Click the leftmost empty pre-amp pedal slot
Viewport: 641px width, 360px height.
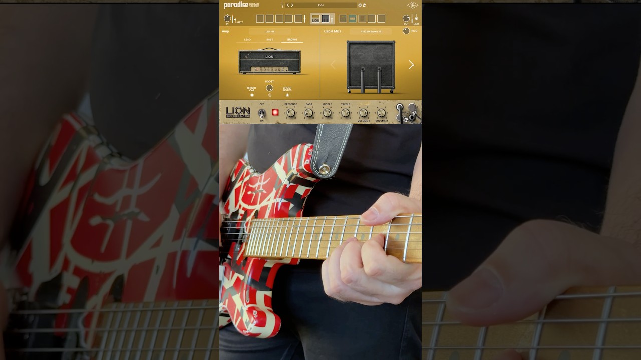pos(260,19)
